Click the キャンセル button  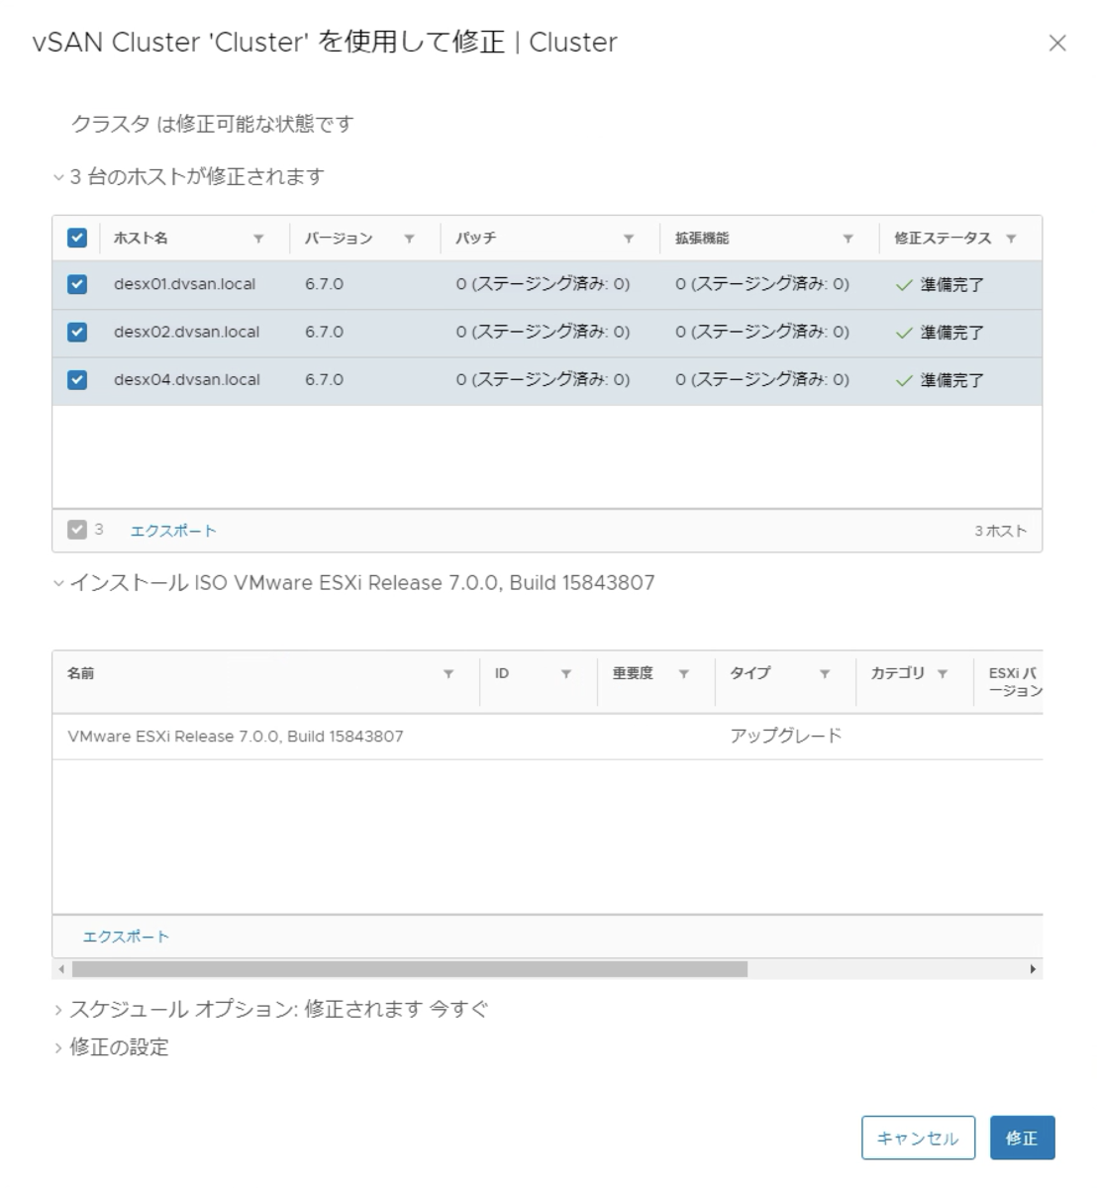coord(918,1138)
